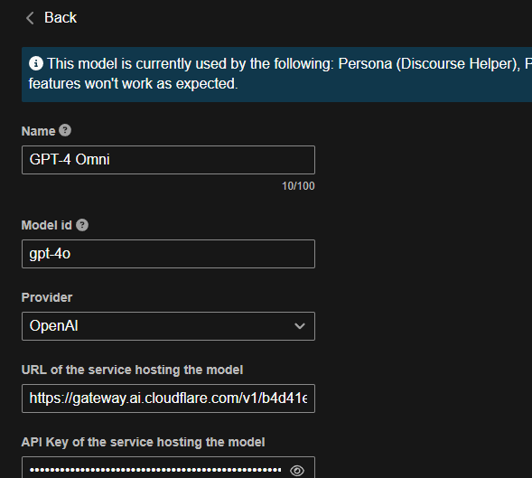
Task: Click the Model id label text
Action: pos(47,225)
